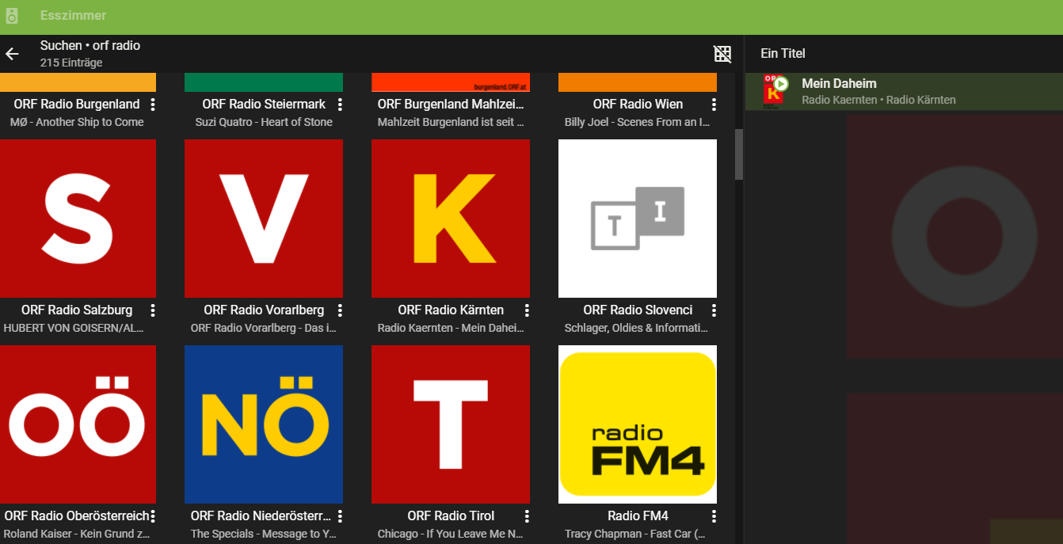Open options menu for ORF Radio Burgenland

coord(153,105)
